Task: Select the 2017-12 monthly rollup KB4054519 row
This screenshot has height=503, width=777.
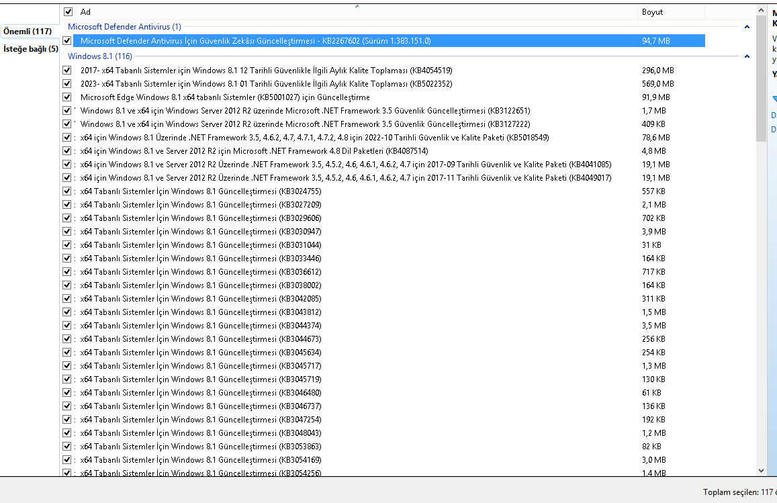Action: [267, 71]
